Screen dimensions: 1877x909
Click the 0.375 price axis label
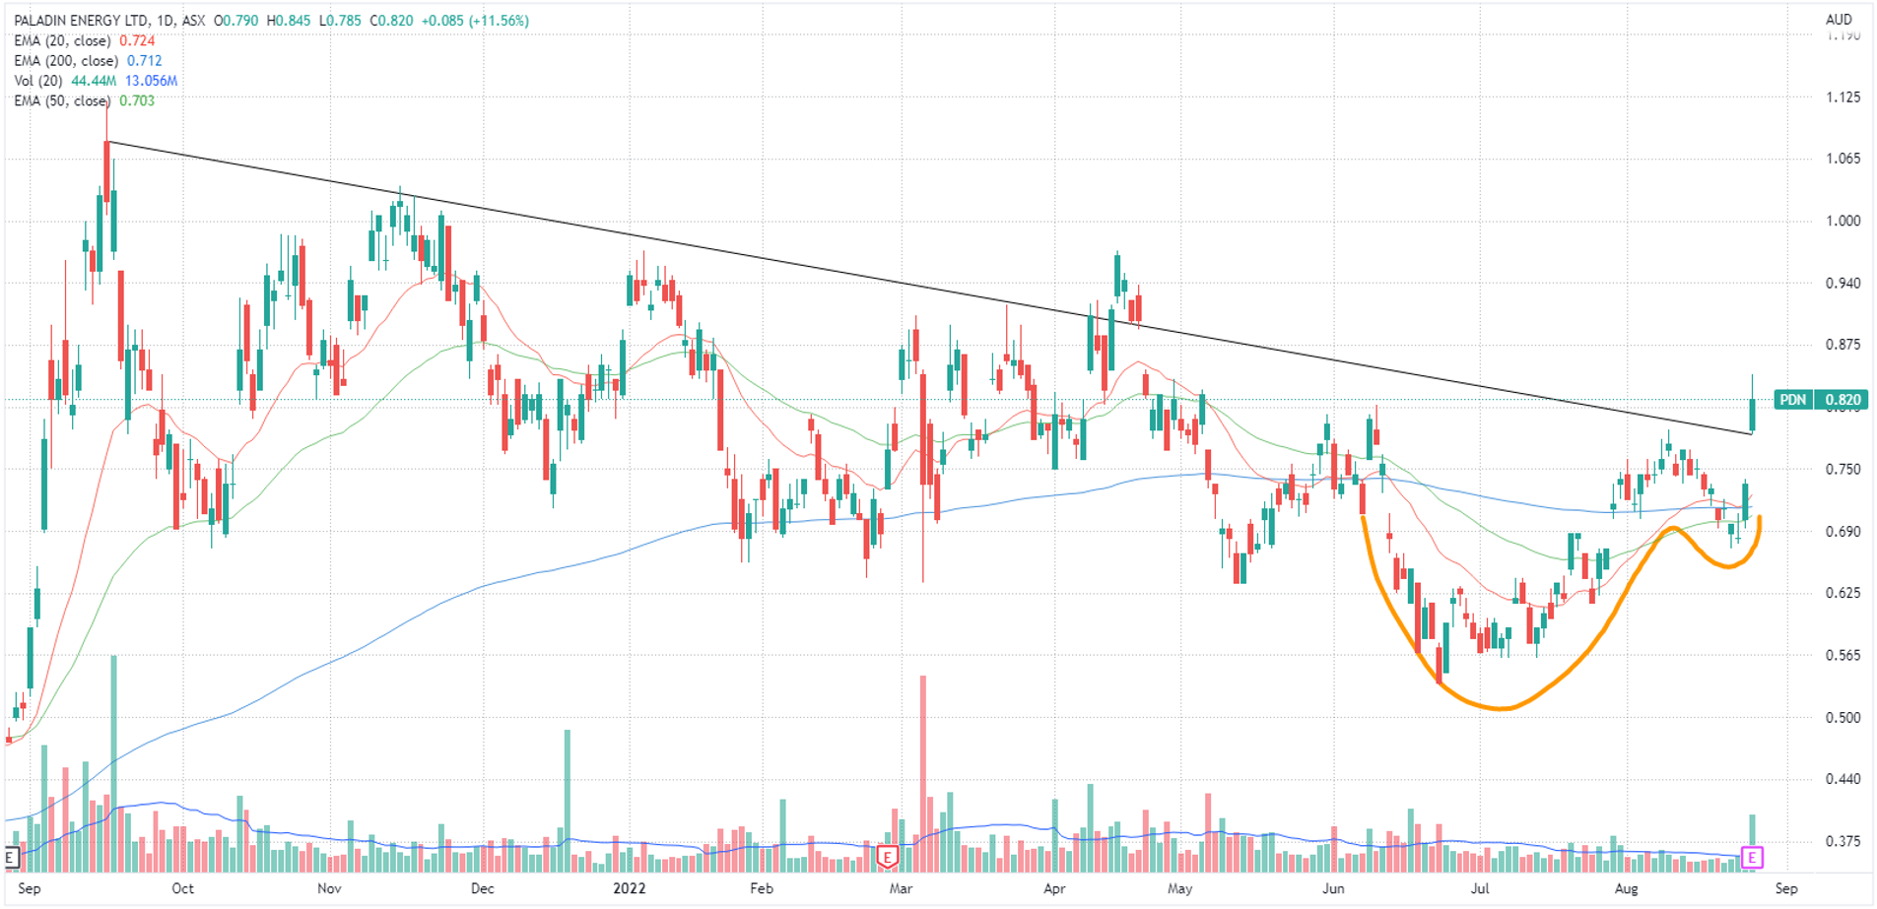click(x=1843, y=841)
